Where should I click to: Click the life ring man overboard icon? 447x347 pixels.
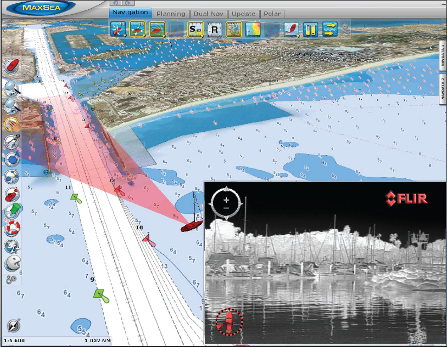coord(12,229)
